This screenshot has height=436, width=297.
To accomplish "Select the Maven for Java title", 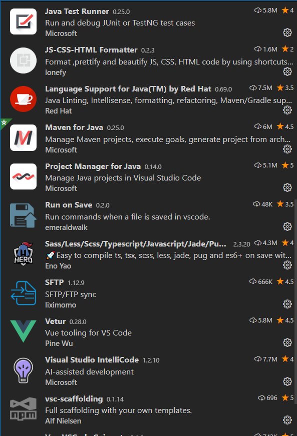I will pos(74,127).
